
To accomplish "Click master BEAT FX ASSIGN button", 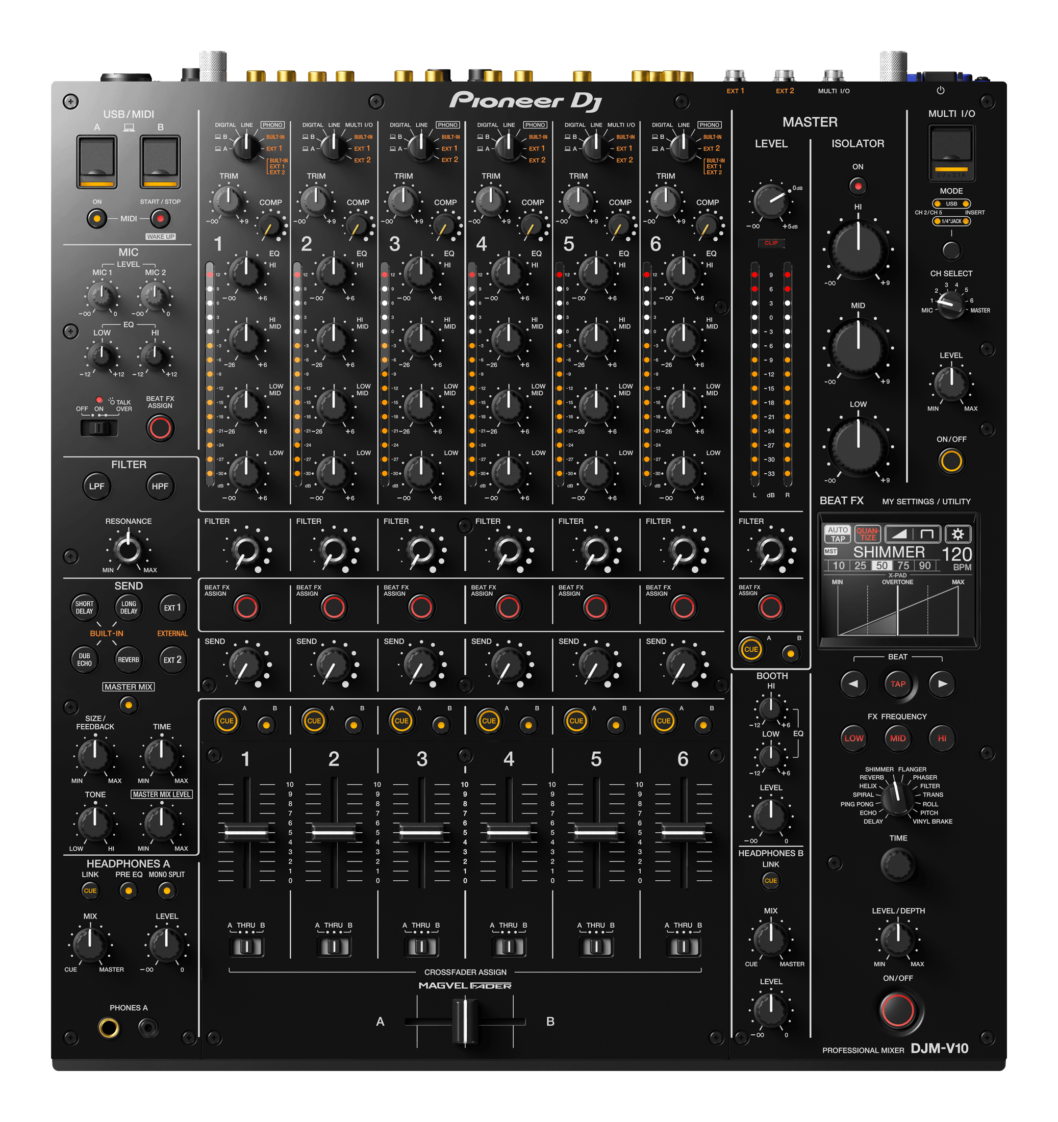I will coord(771,607).
